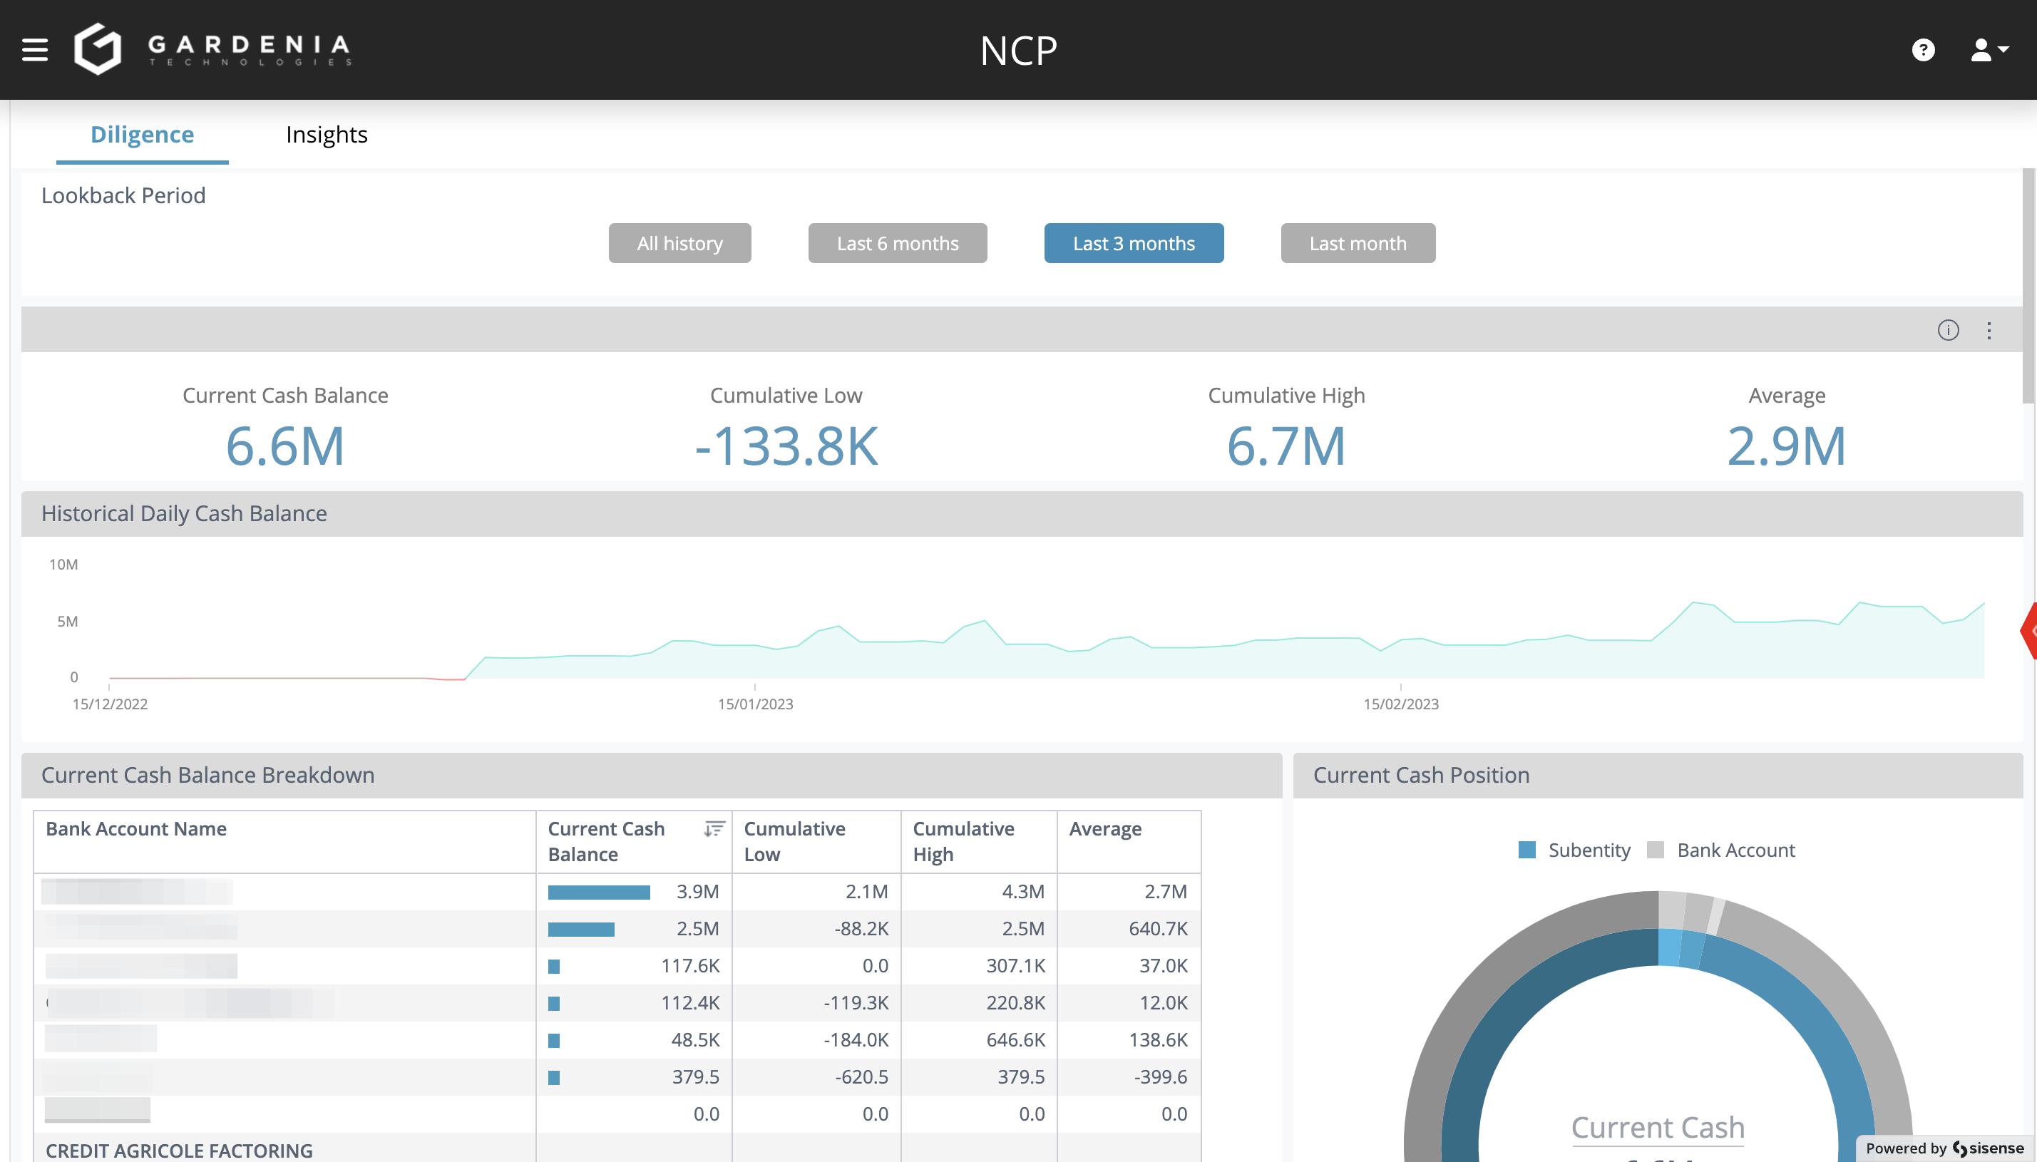Click the 640.7K average cell
2037x1162 pixels.
[1129, 929]
